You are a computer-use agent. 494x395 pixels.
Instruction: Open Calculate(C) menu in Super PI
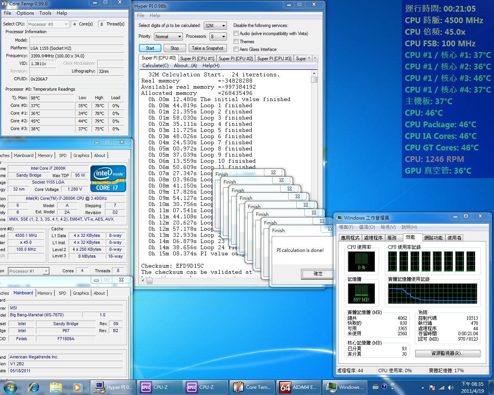pos(155,66)
